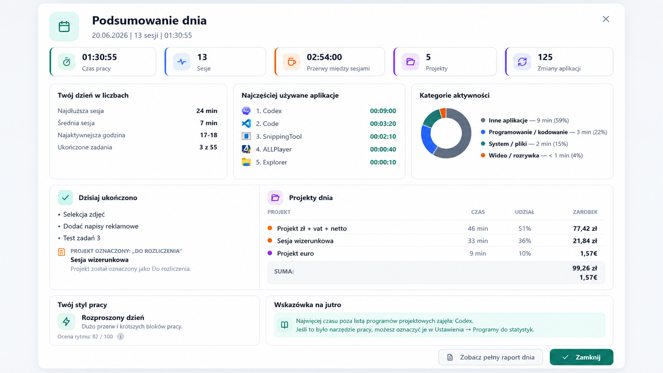This screenshot has width=663, height=373.
Task: Click the green Zamknij button
Action: [x=581, y=357]
